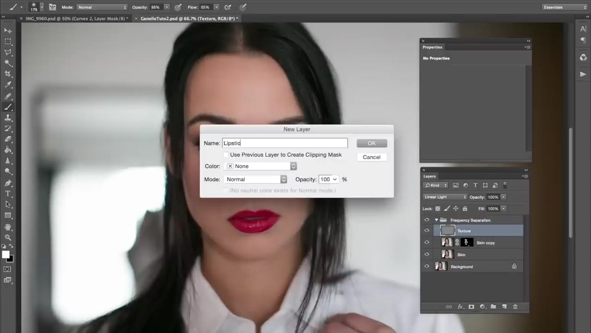591x333 pixels.
Task: Collapse the Frequency Separation group
Action: pyautogui.click(x=436, y=220)
